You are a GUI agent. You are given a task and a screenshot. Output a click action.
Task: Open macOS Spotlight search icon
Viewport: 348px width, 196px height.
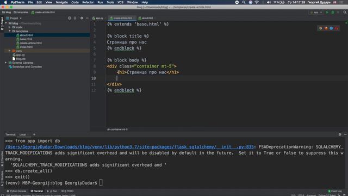pos(244,2)
